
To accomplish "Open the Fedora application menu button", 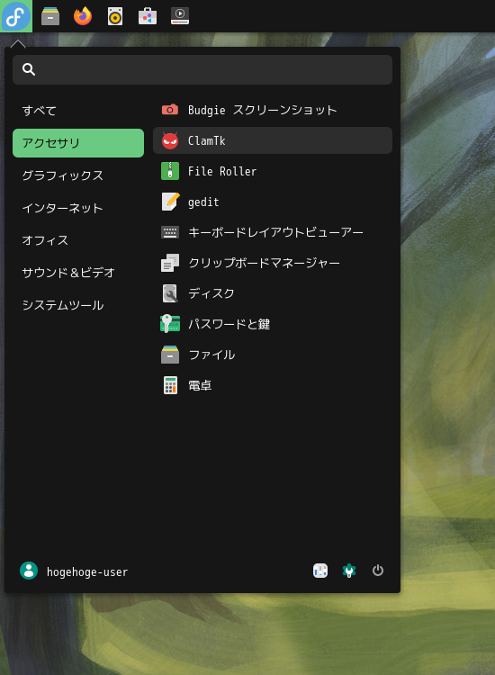I will pyautogui.click(x=16, y=16).
